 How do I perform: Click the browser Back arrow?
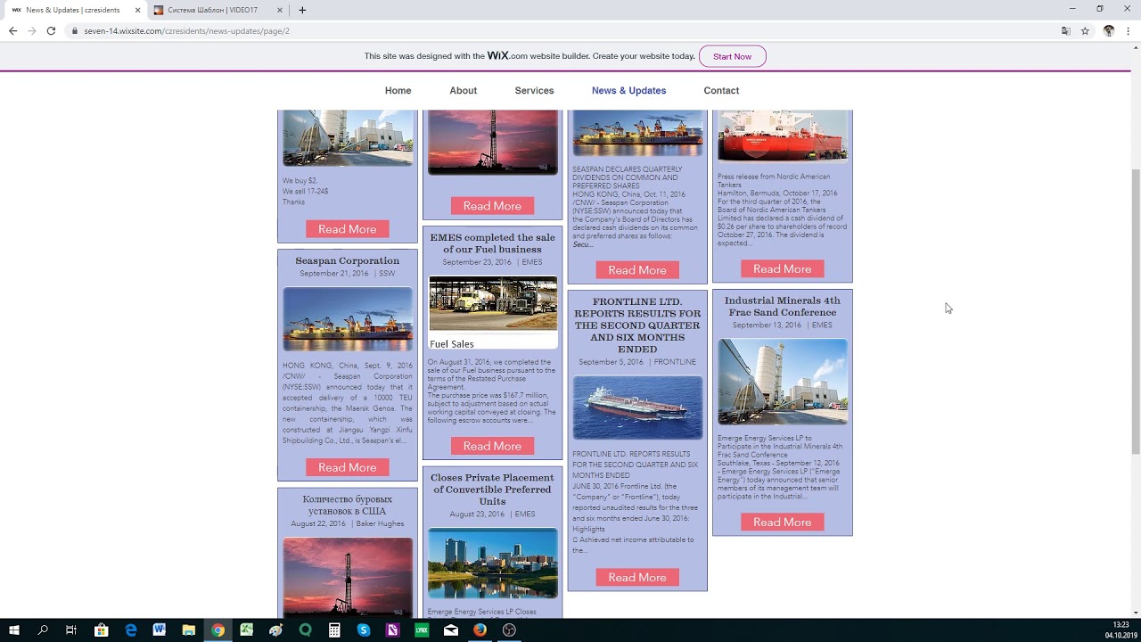[x=12, y=30]
